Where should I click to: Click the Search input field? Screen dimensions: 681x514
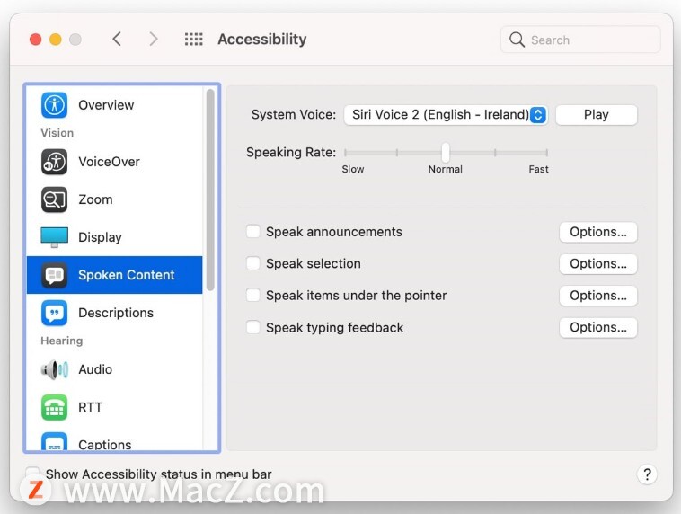pyautogui.click(x=580, y=40)
